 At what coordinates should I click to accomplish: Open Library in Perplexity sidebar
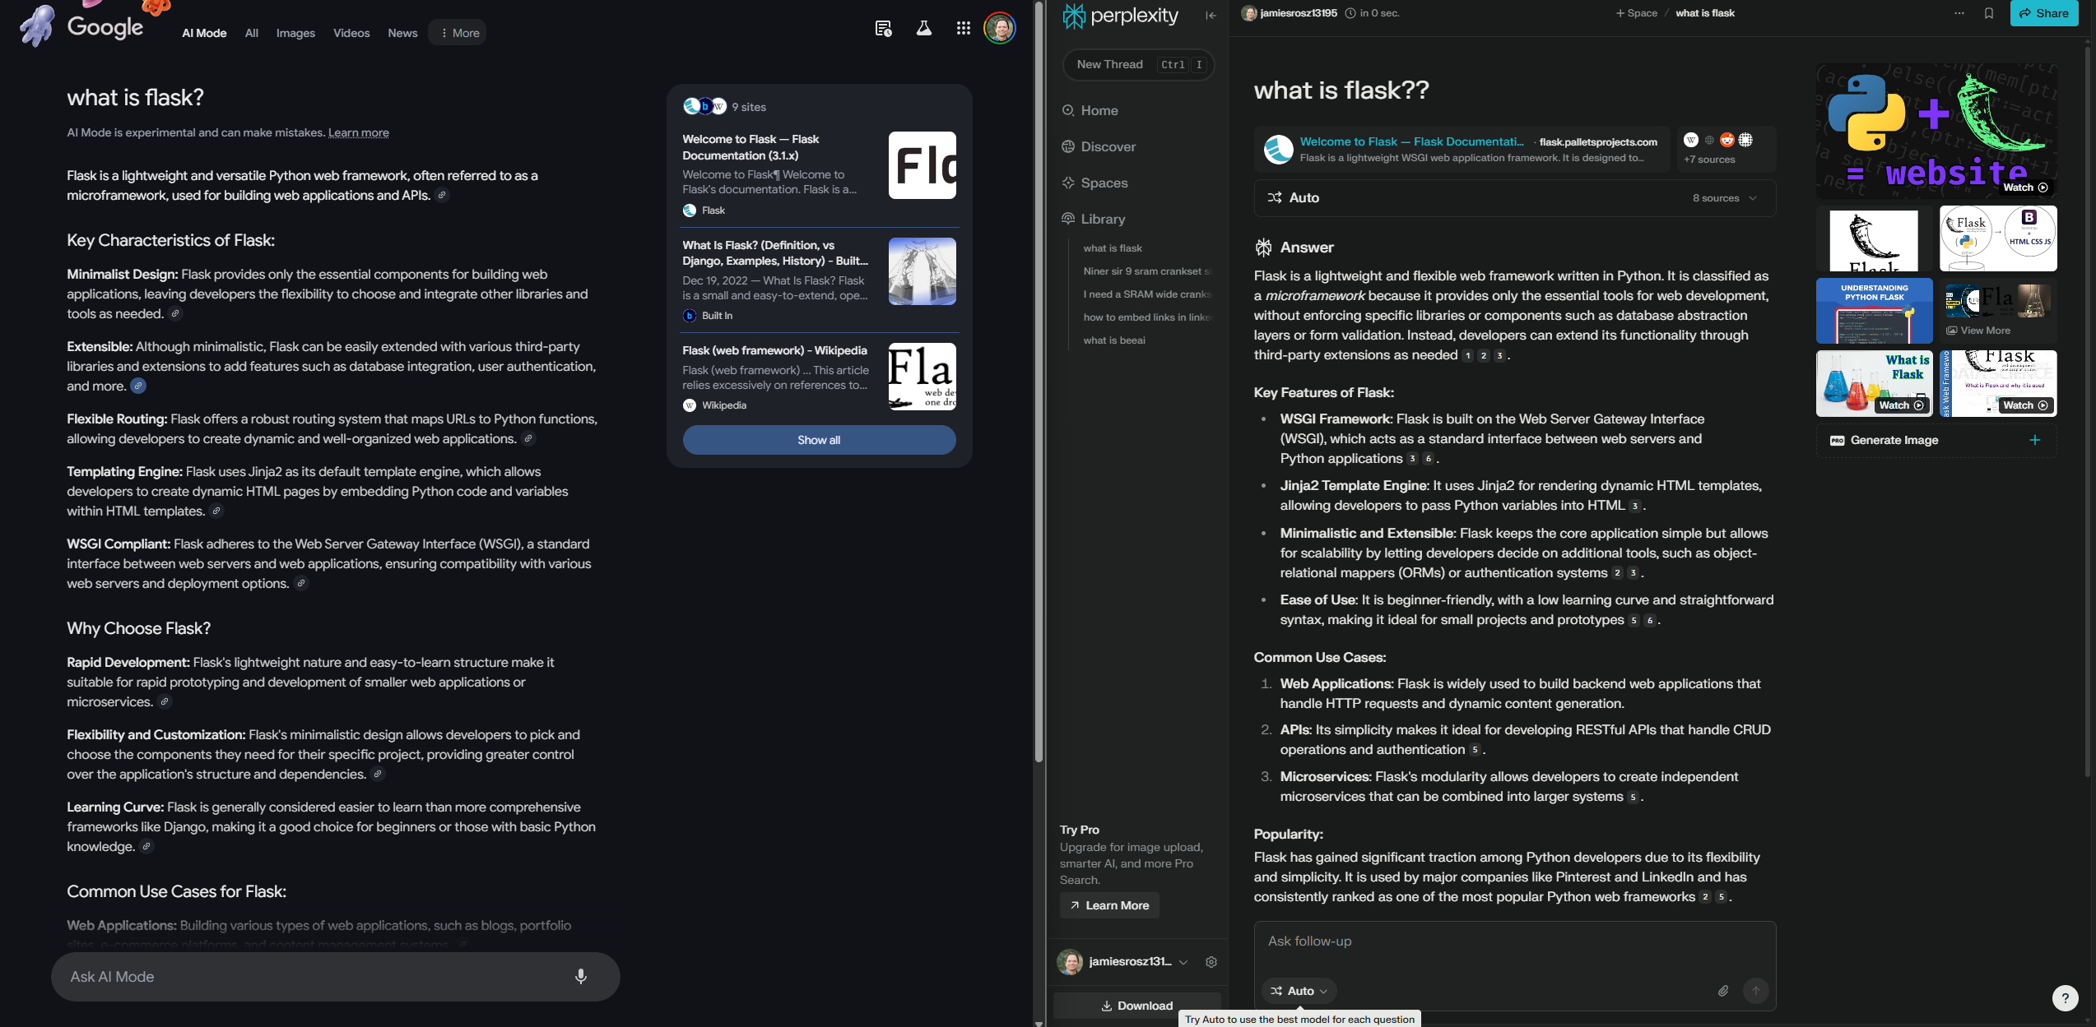(x=1094, y=220)
